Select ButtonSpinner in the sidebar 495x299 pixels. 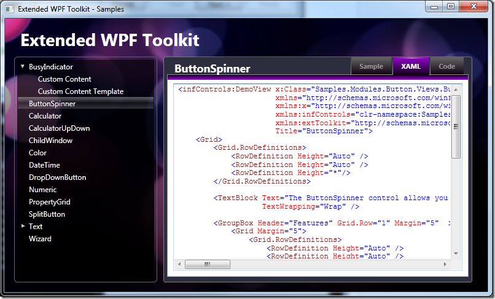(x=85, y=104)
